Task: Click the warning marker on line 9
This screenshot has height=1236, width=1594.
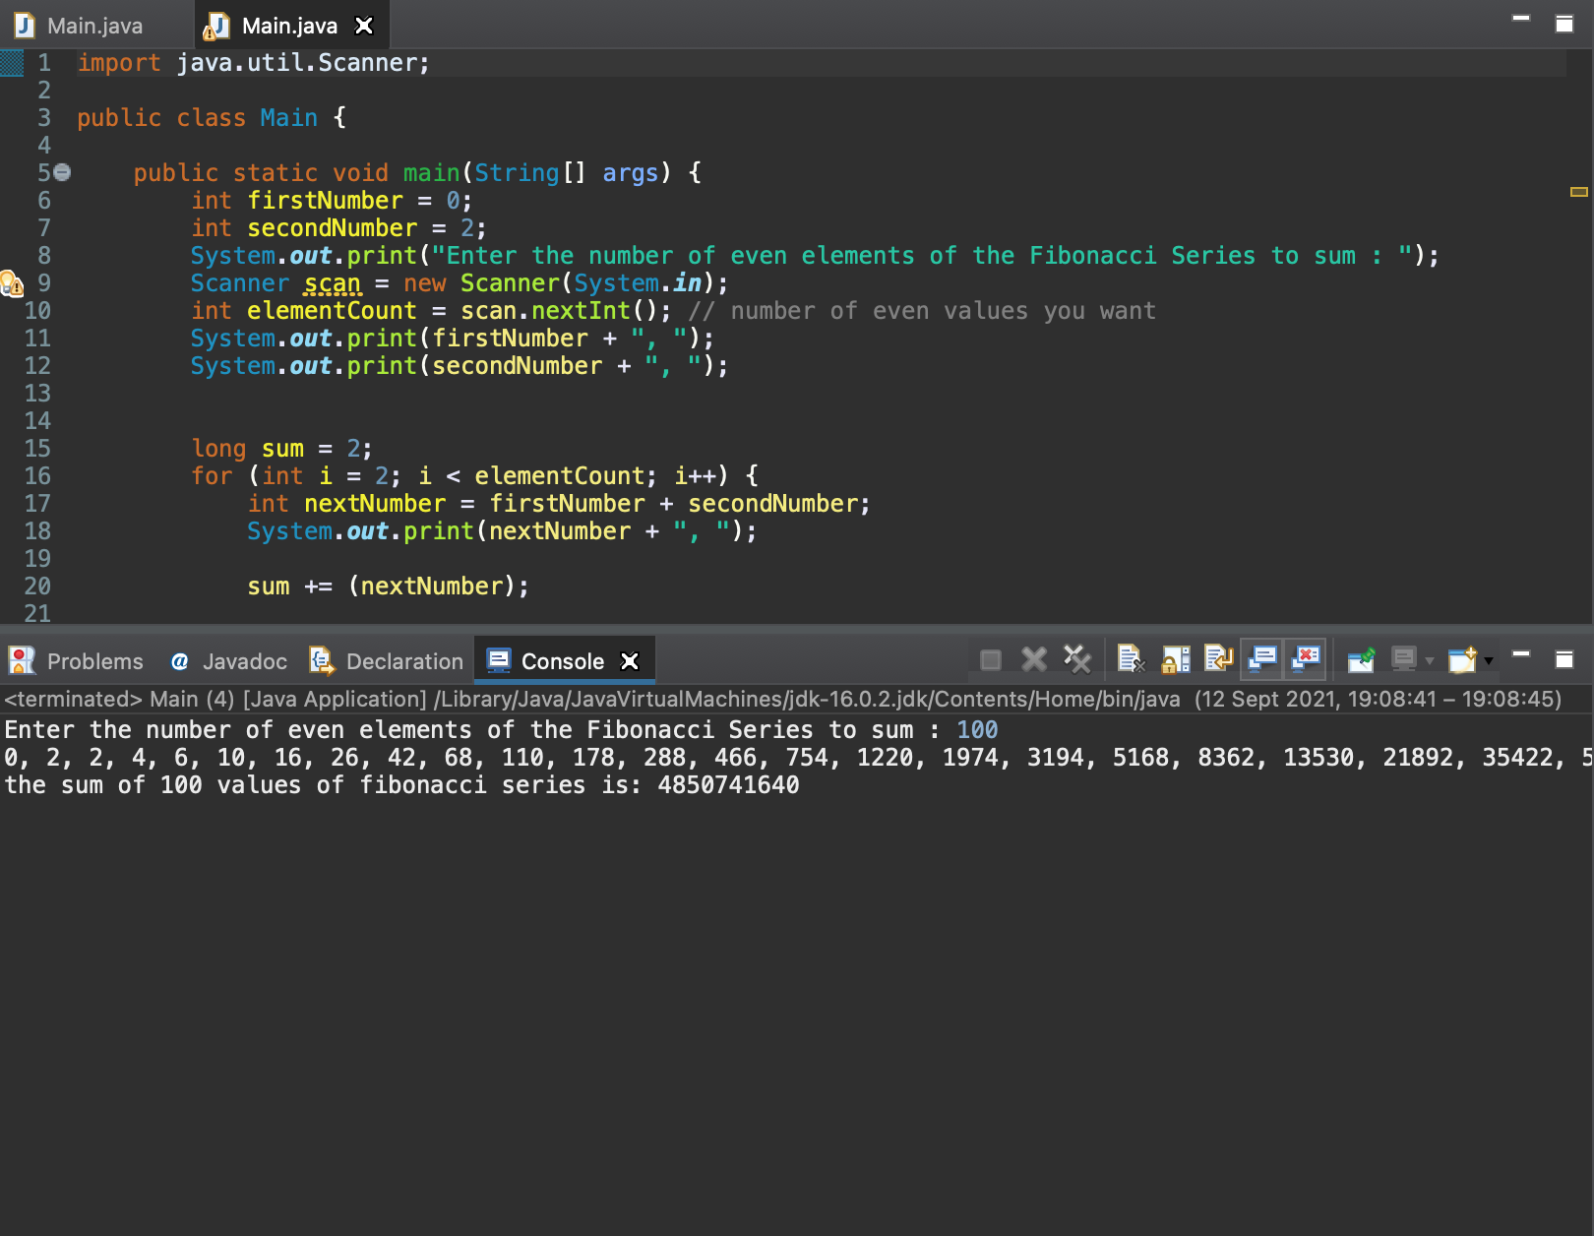Action: (11, 283)
